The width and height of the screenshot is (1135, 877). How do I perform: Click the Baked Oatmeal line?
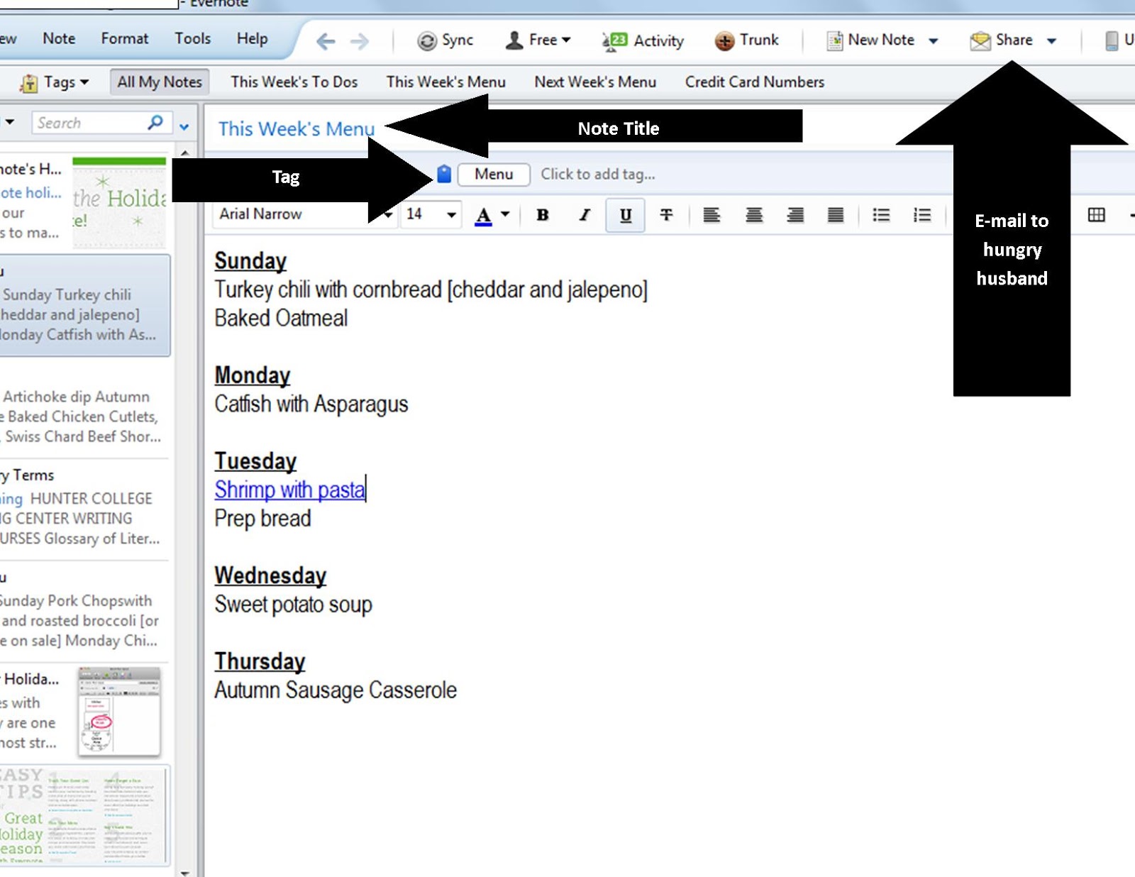[x=281, y=319]
